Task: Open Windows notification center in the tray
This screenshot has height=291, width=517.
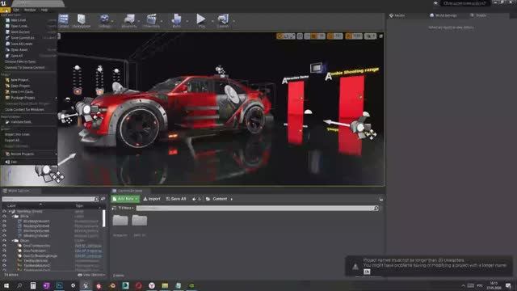Action: [508, 285]
